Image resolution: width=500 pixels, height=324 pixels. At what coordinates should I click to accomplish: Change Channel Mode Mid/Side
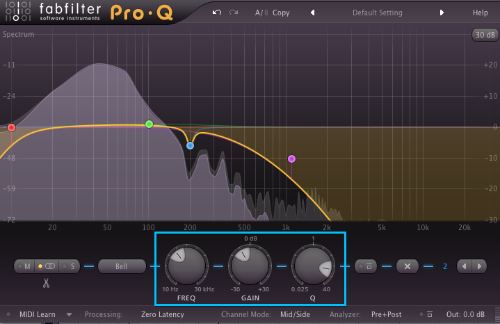click(x=295, y=314)
